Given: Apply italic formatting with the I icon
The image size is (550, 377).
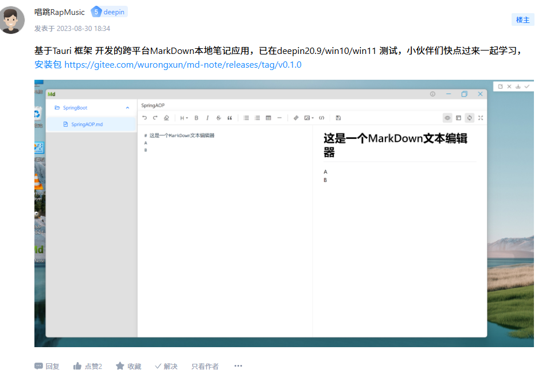Looking at the screenshot, I should click(x=207, y=118).
